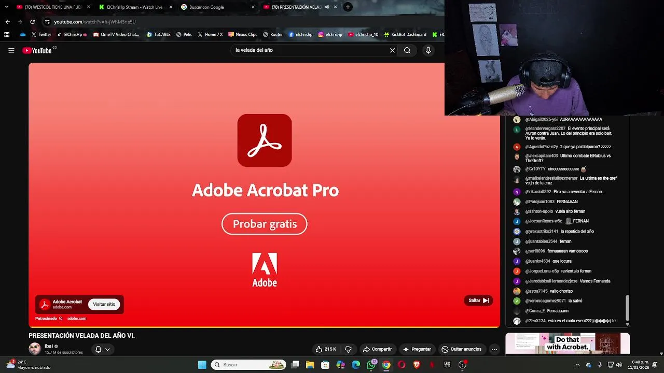Open the Pelis bookmark
This screenshot has width=664, height=373.
pyautogui.click(x=184, y=35)
